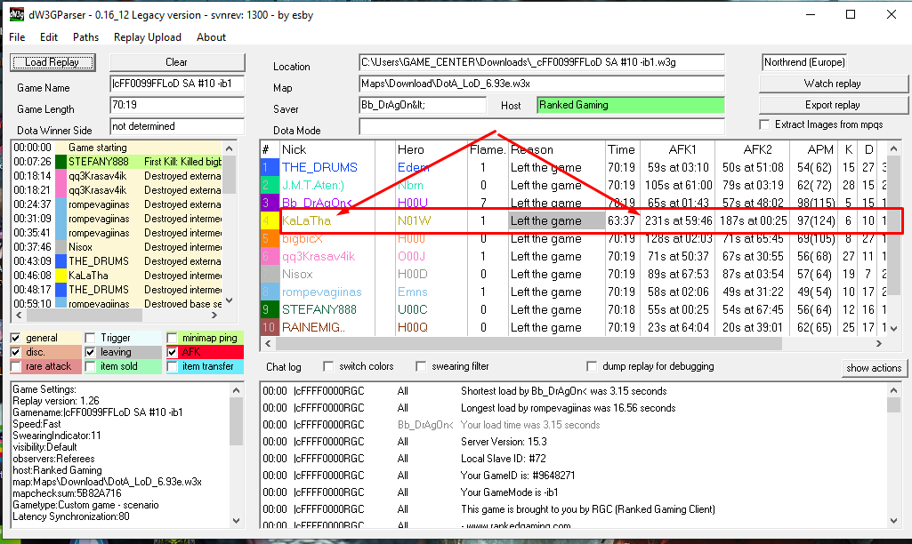Click the dW3GParser title bar app icon

tap(17, 14)
